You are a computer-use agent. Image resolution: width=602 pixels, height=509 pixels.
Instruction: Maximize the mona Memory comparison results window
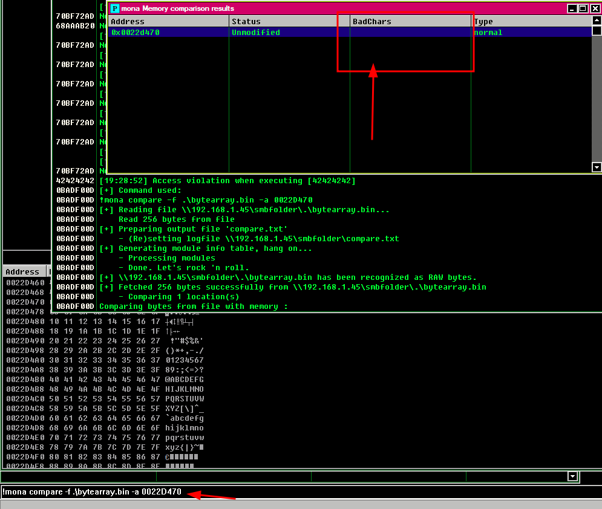coord(583,8)
